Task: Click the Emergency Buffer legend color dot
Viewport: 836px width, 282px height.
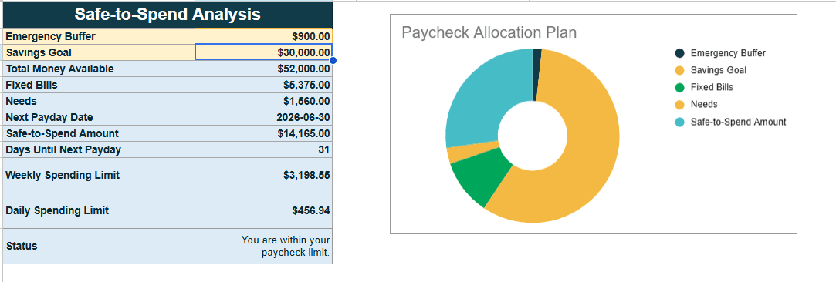Action: [679, 53]
